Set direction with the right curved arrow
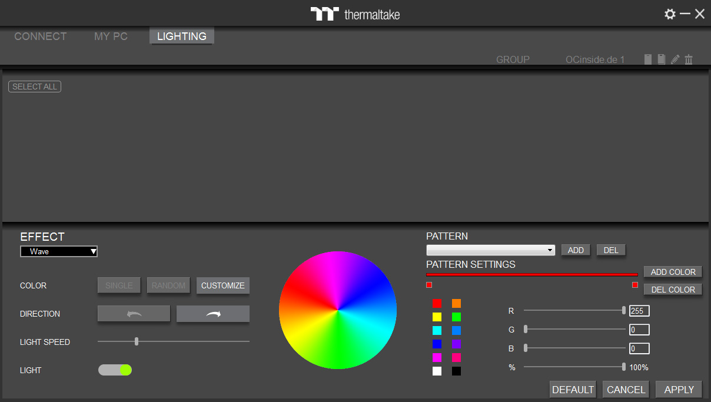This screenshot has height=402, width=711. click(x=213, y=314)
